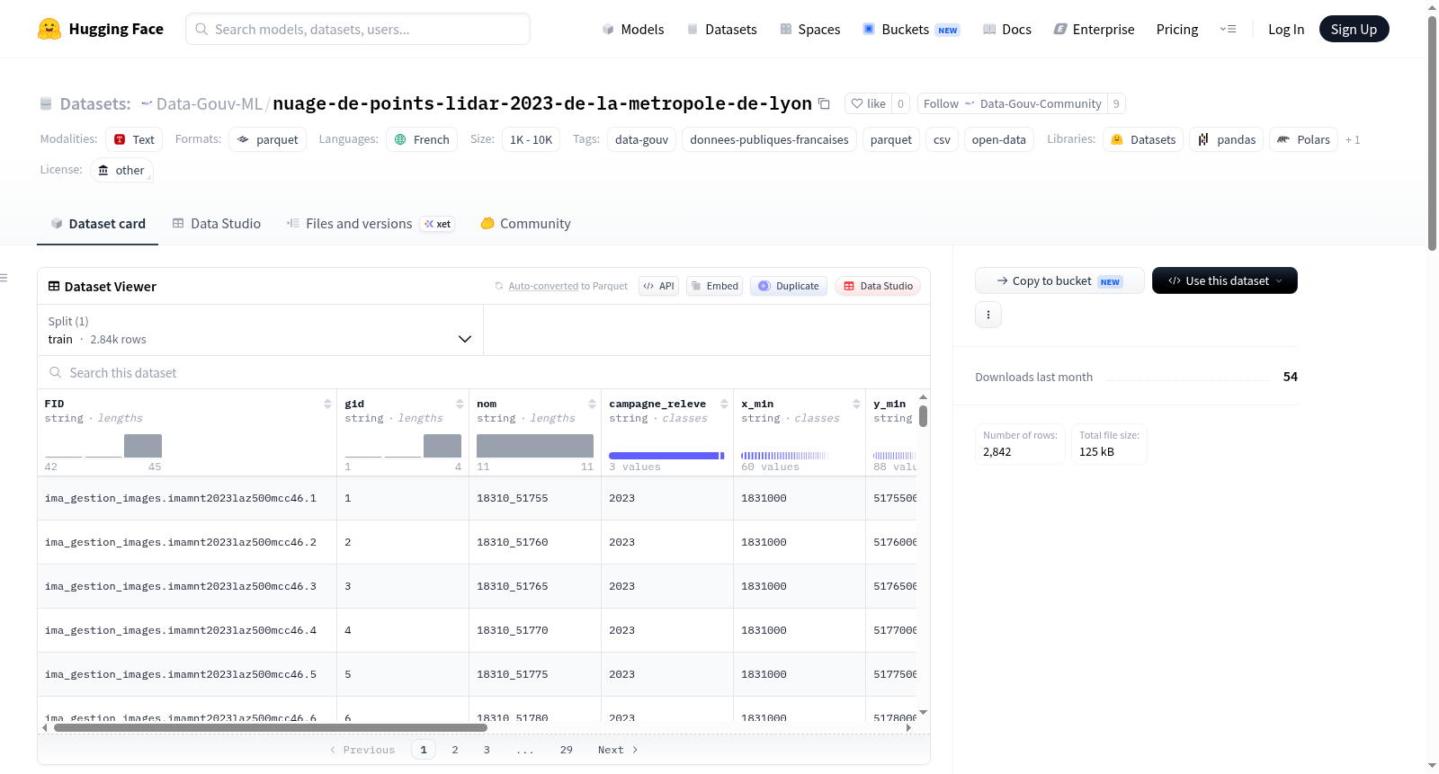Open the Use this dataset dropdown

1224,280
